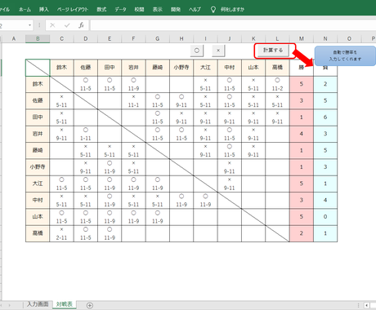The width and height of the screenshot is (376, 310).
Task: Select the 鈴木 row wins cell showing 5
Action: pyautogui.click(x=302, y=84)
